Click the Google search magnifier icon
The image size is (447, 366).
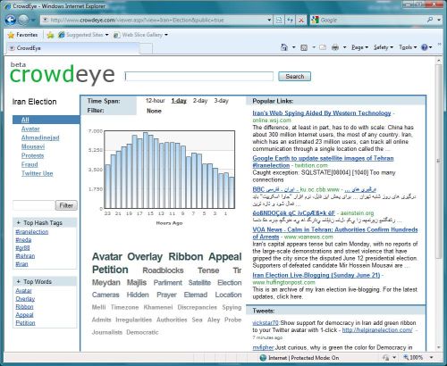click(x=430, y=20)
